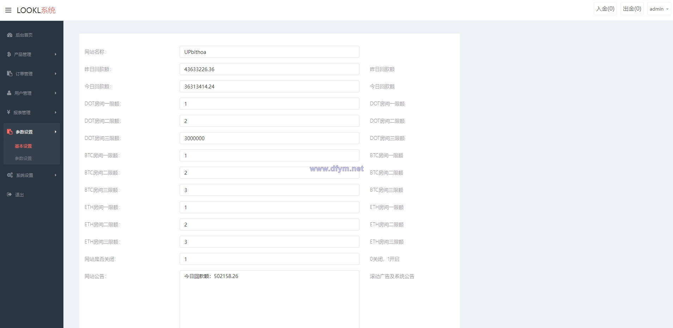The width and height of the screenshot is (673, 328).
Task: Open the 系统设置 menu label
Action: pyautogui.click(x=25, y=175)
